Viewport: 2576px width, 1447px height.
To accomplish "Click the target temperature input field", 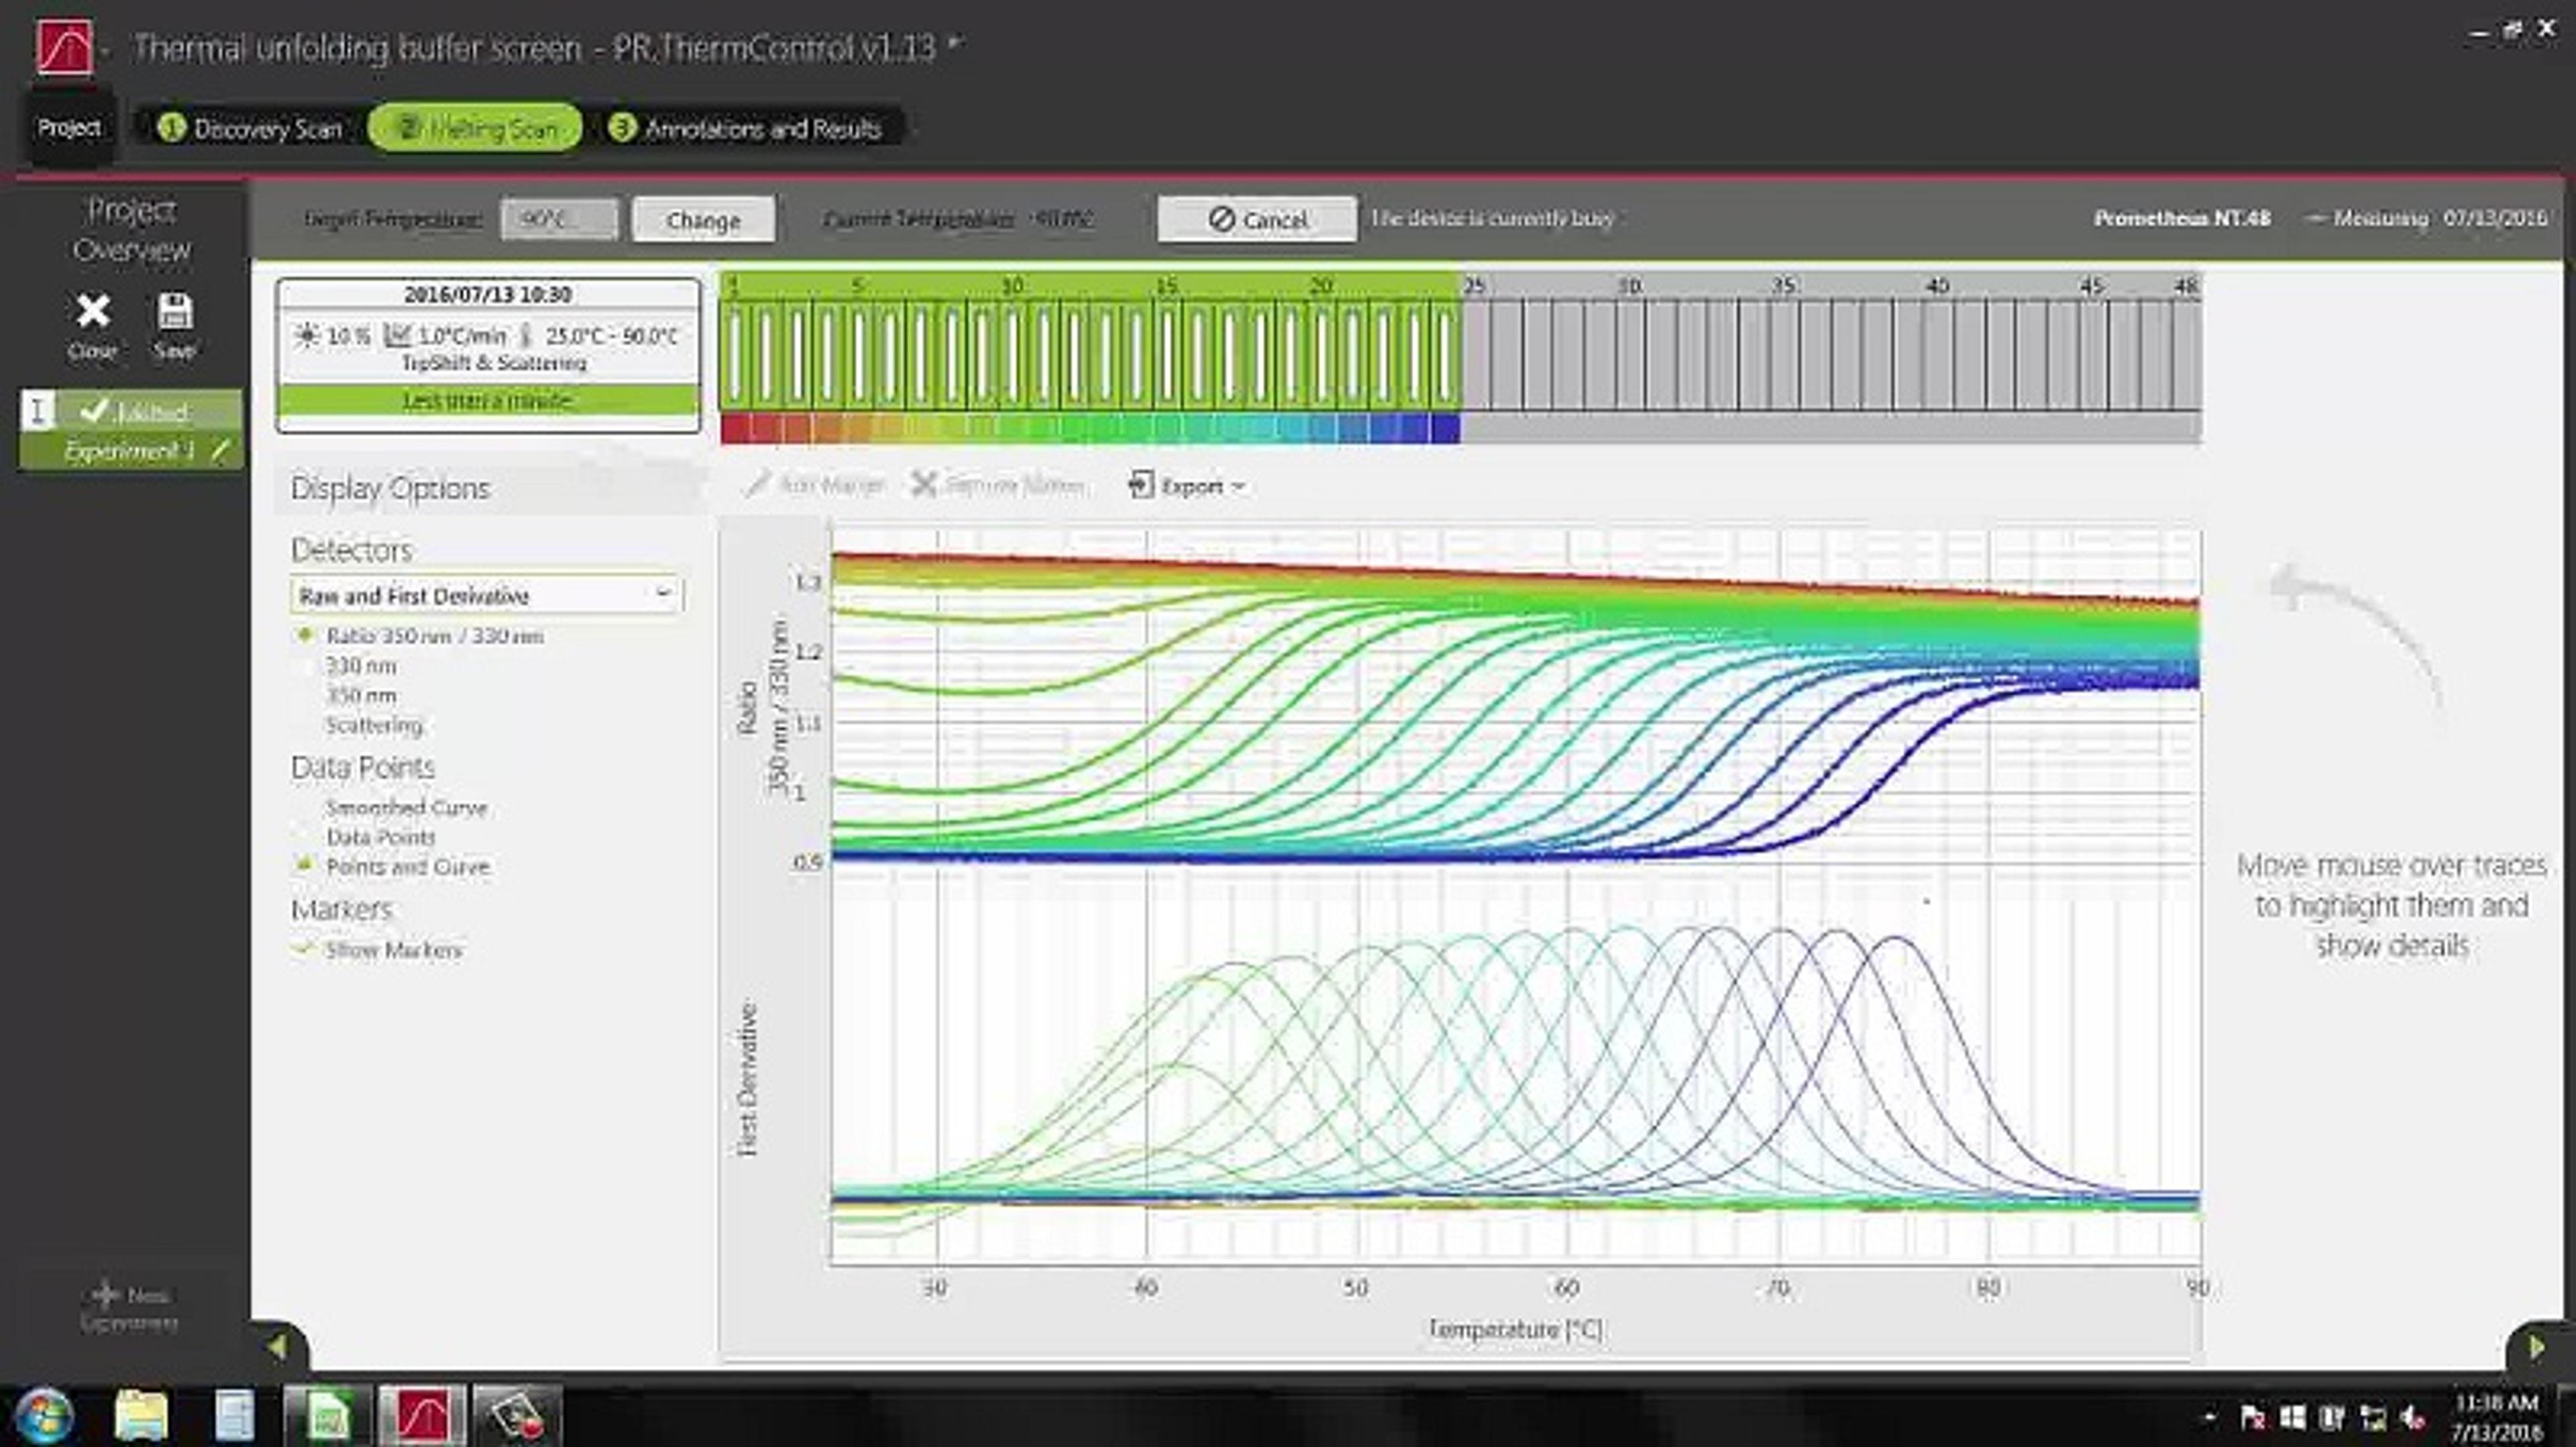I will [558, 219].
